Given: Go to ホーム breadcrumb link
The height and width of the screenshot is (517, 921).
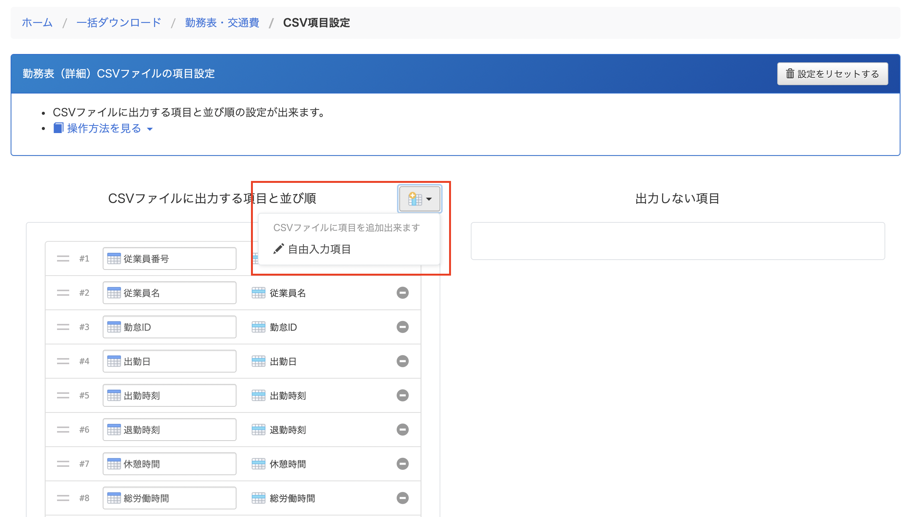Looking at the screenshot, I should point(37,23).
